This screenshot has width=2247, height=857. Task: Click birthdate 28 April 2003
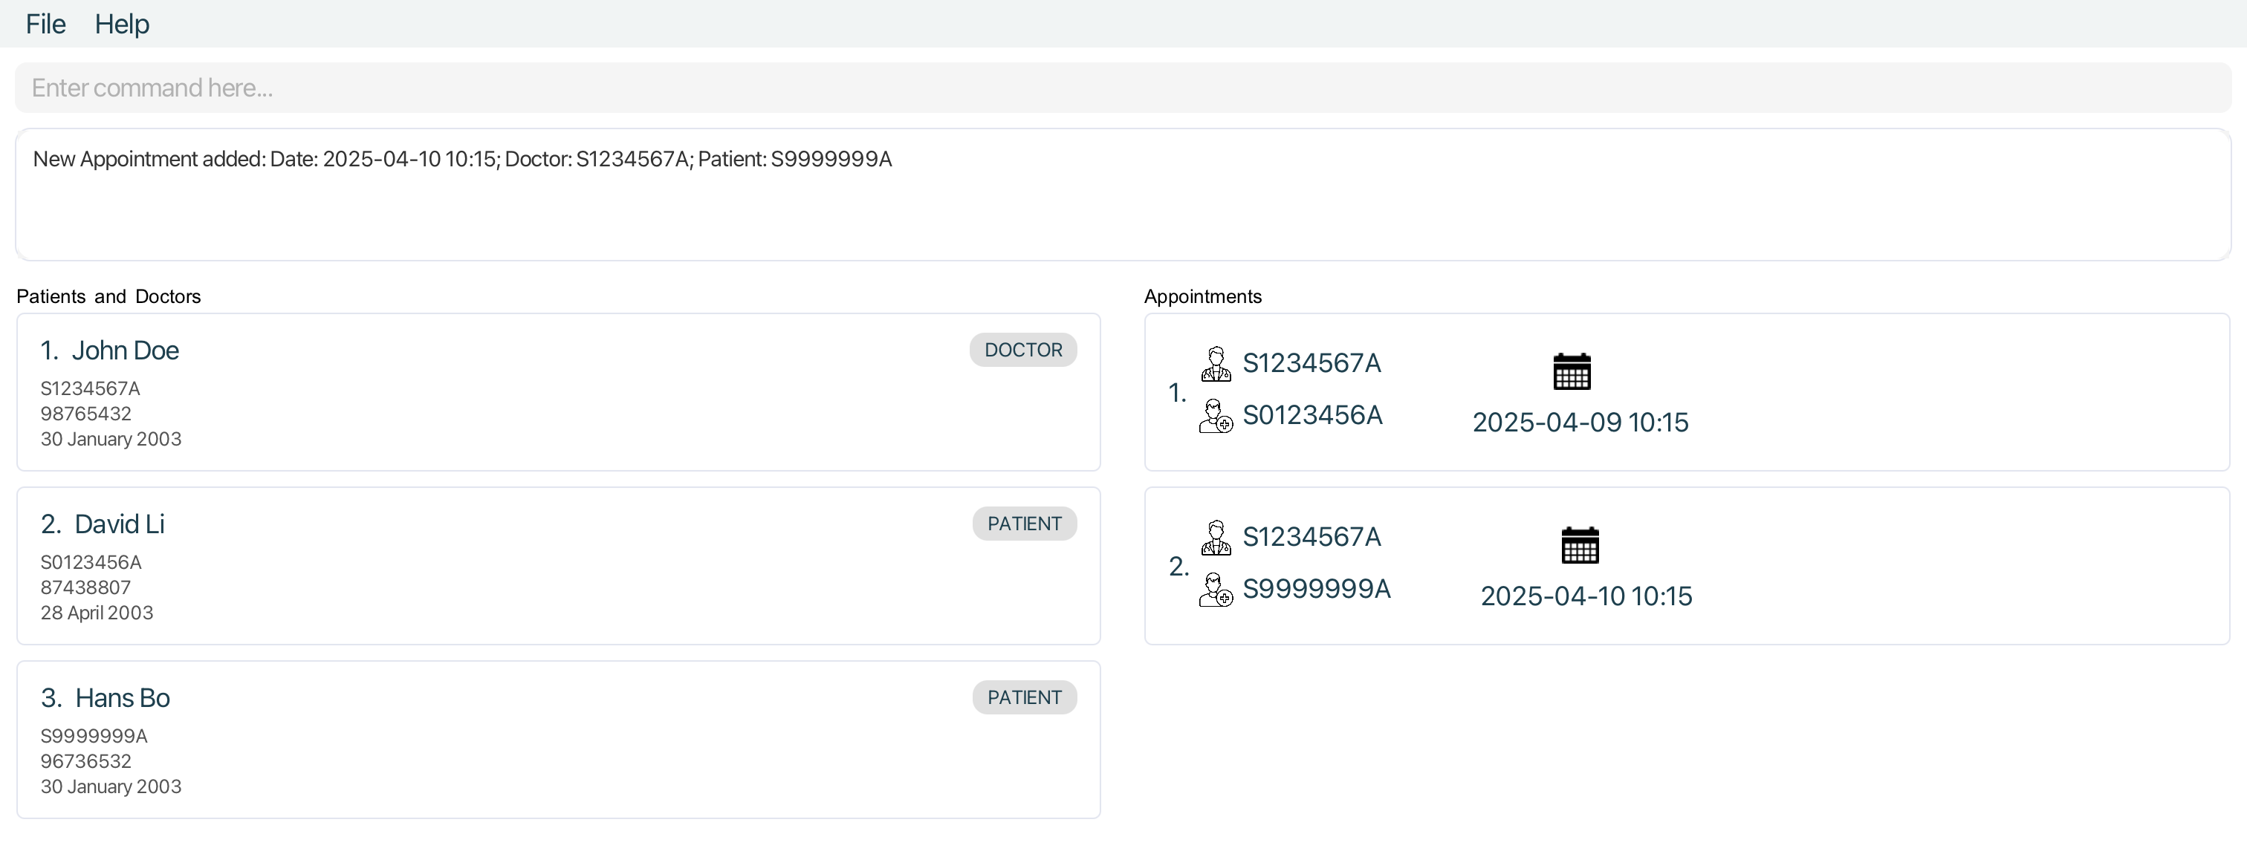point(97,612)
